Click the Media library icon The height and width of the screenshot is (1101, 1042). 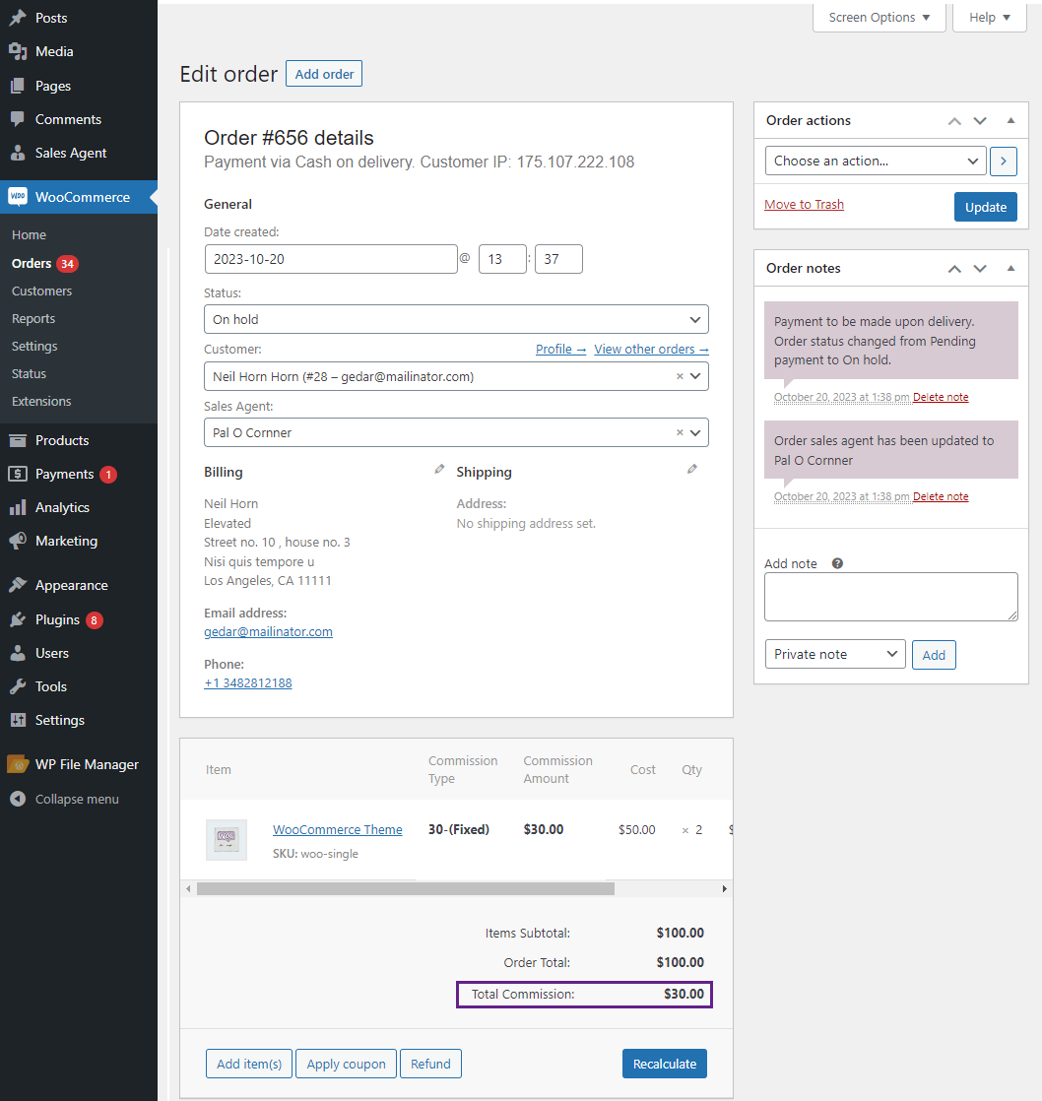tap(18, 51)
